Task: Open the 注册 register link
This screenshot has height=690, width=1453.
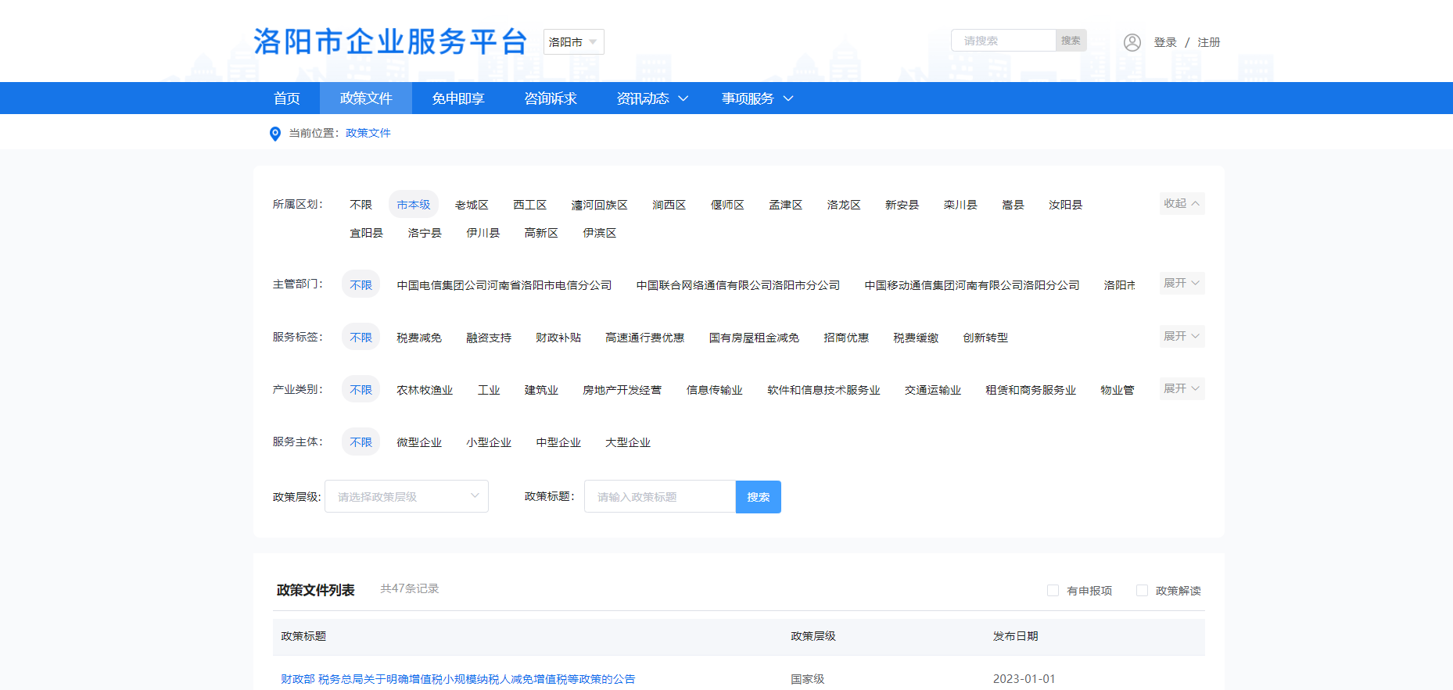Action: [x=1208, y=42]
